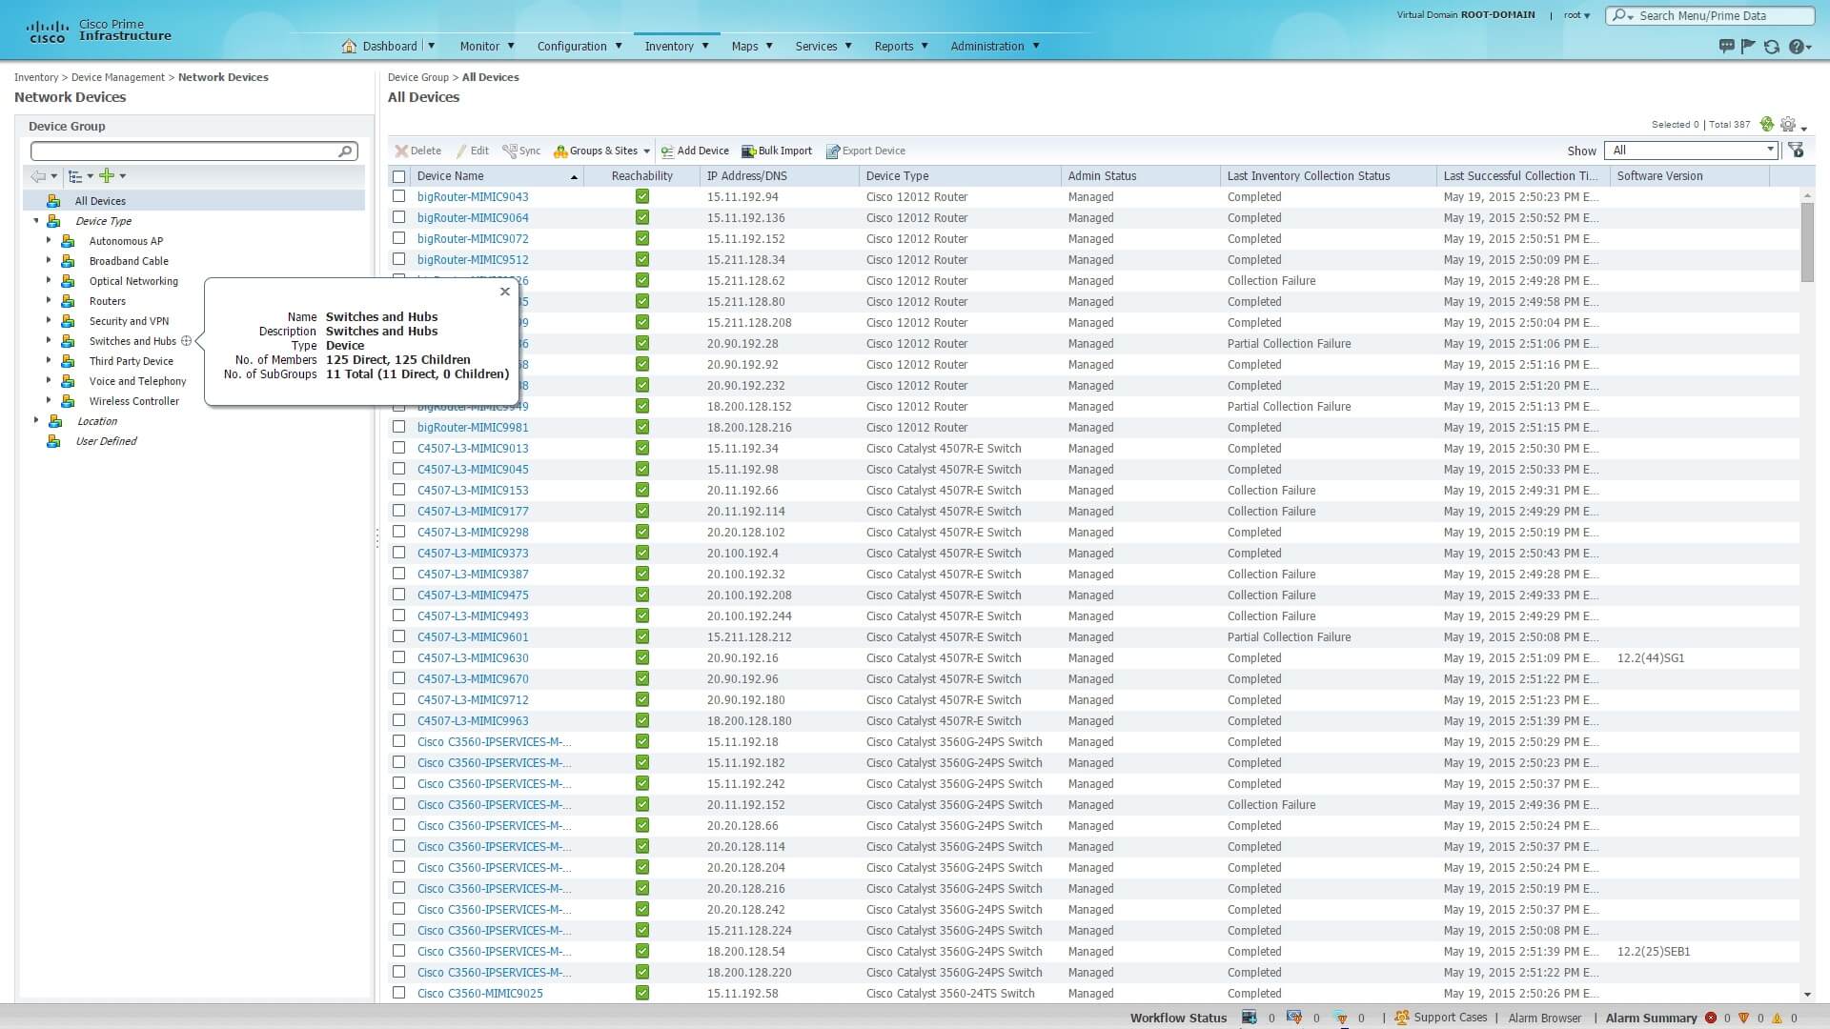
Task: Open the table settings gear icon
Action: [x=1788, y=124]
